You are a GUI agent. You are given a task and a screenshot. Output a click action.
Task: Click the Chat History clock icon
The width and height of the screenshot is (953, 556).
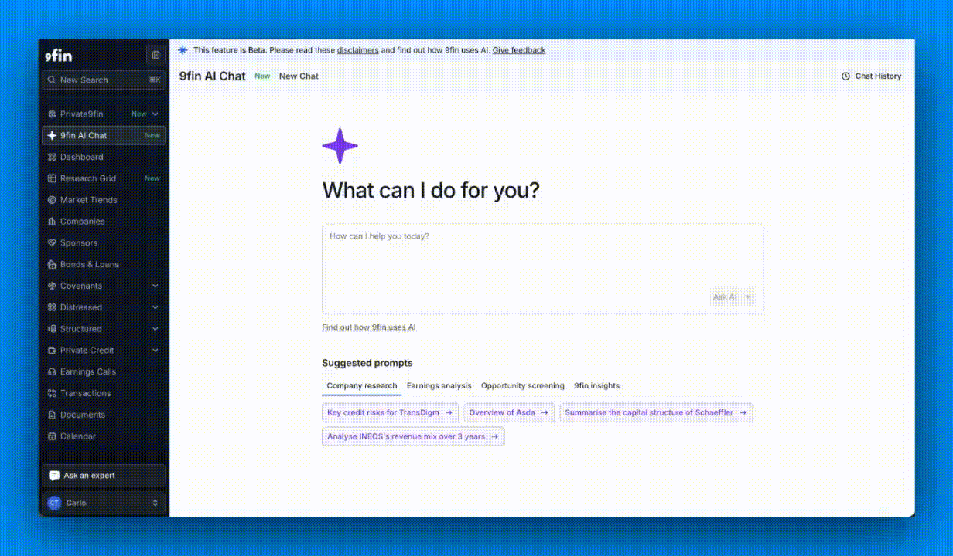pyautogui.click(x=845, y=76)
